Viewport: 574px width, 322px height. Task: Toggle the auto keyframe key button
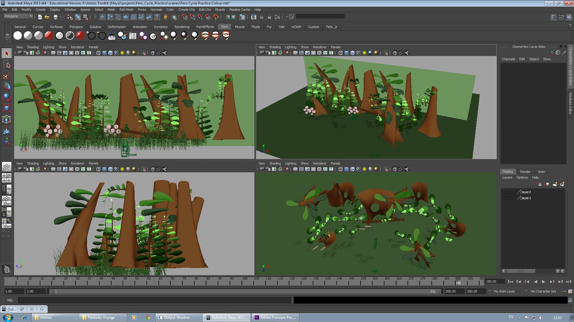(x=564, y=291)
